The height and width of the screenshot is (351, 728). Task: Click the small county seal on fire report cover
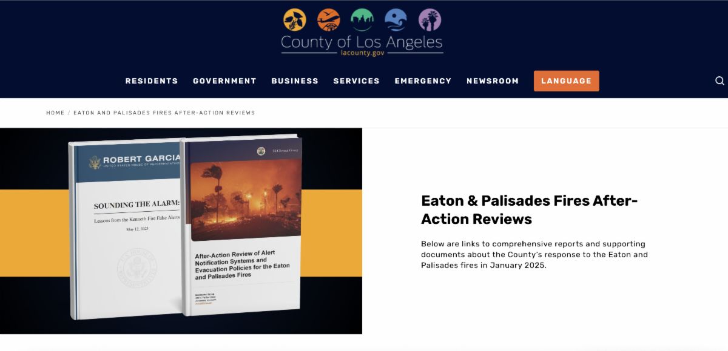tap(261, 151)
